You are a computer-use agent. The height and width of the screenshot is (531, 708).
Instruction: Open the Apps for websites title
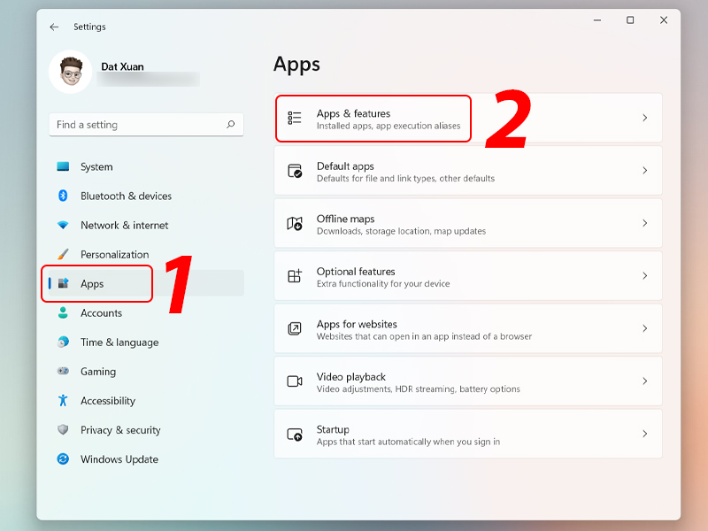pos(357,324)
